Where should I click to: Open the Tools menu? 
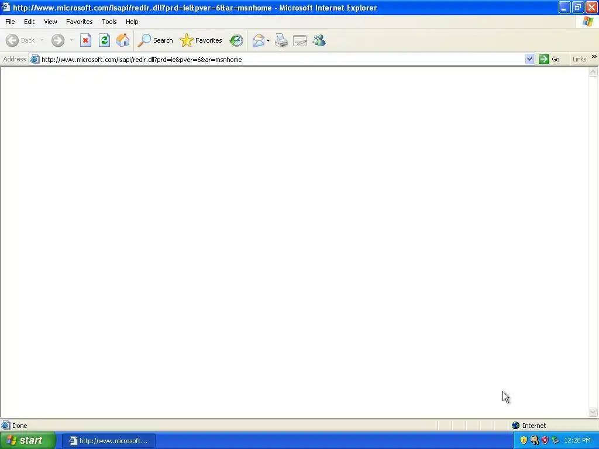click(109, 22)
